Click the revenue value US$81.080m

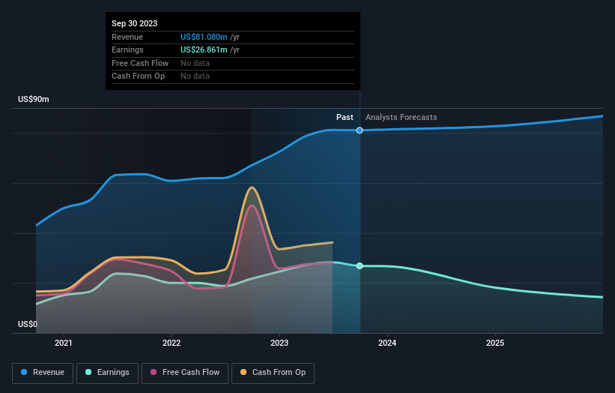[204, 37]
